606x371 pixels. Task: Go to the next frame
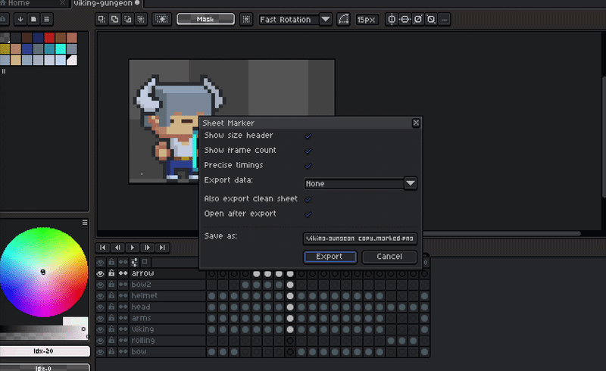coord(147,248)
